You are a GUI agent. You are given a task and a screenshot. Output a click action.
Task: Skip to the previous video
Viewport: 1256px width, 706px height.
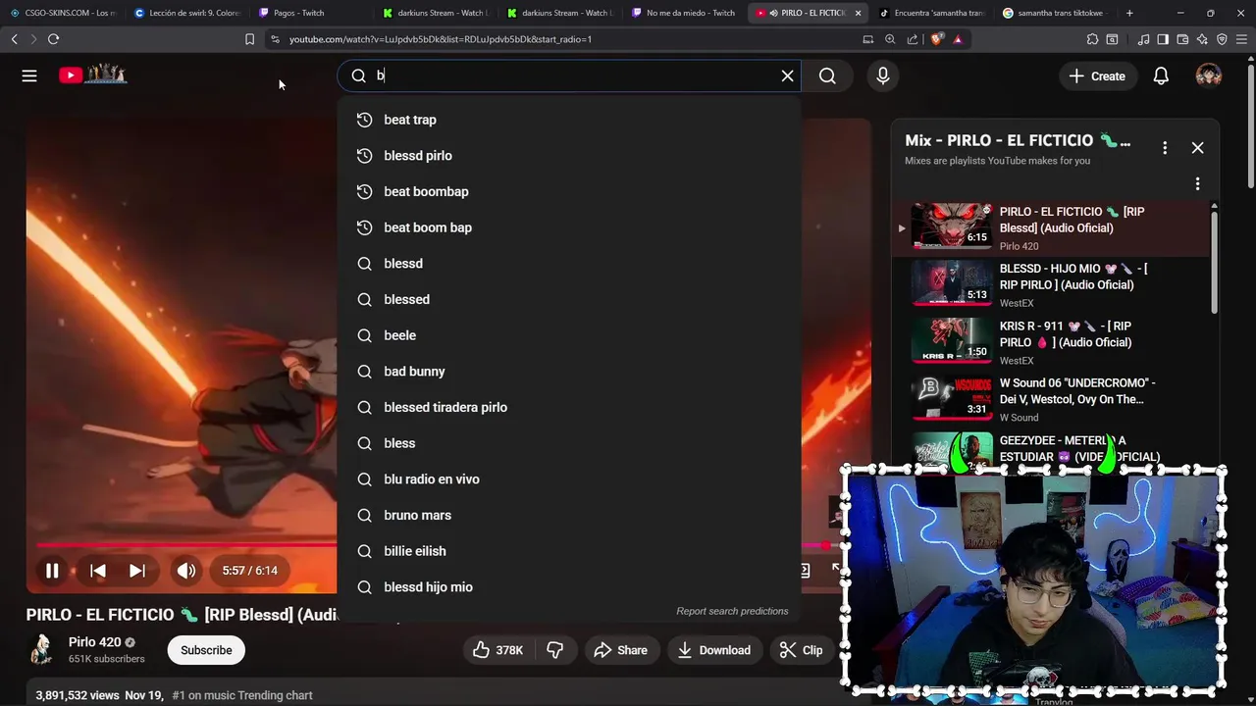(98, 571)
